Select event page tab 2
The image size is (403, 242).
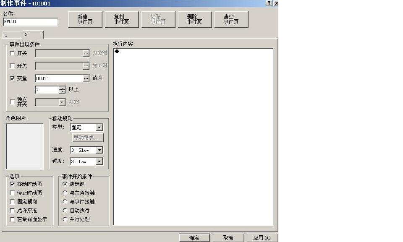33,34
